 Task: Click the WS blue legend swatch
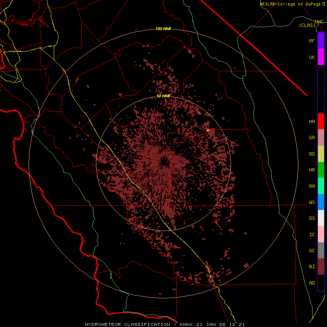click(x=321, y=202)
